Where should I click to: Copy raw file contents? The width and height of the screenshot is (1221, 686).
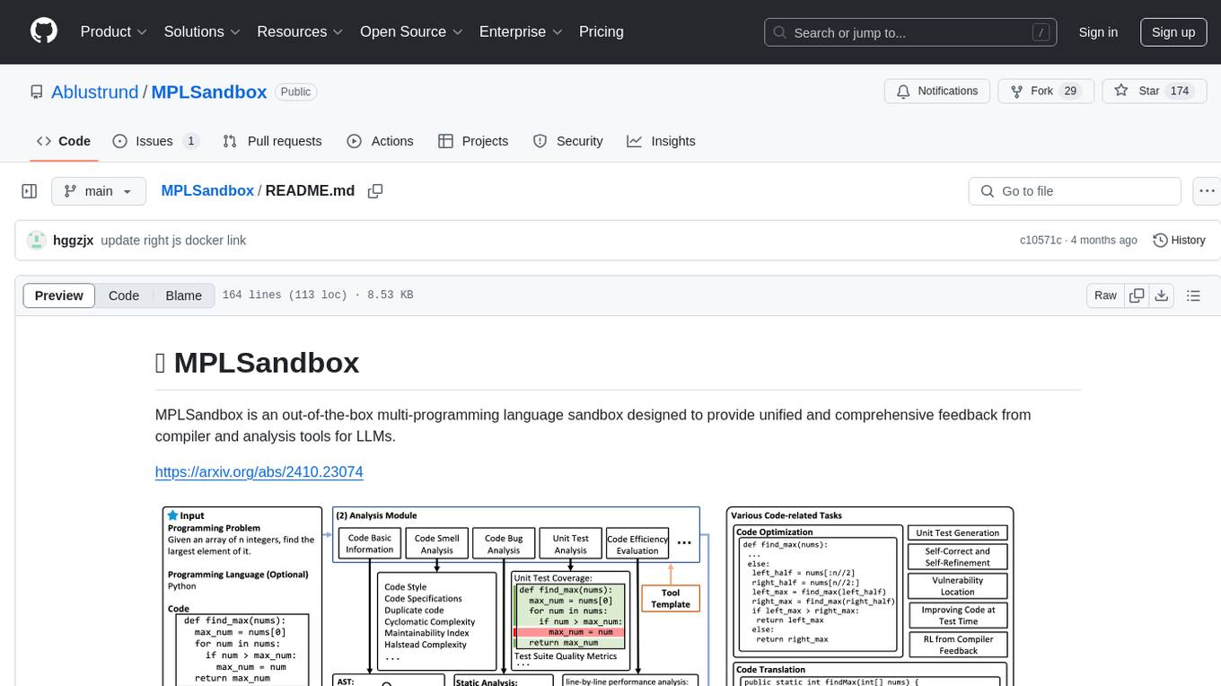coord(1138,295)
